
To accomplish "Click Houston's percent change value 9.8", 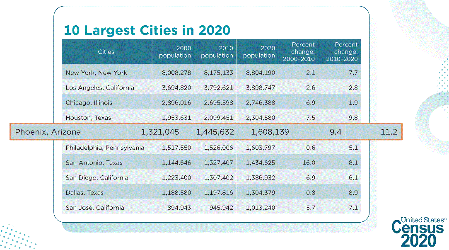I will coord(353,118).
